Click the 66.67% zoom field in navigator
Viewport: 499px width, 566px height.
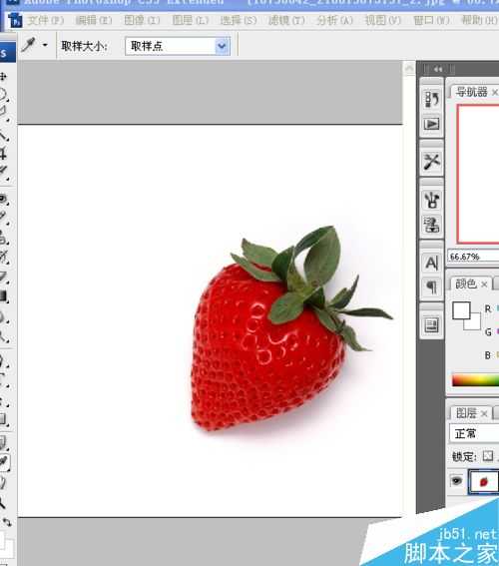473,257
